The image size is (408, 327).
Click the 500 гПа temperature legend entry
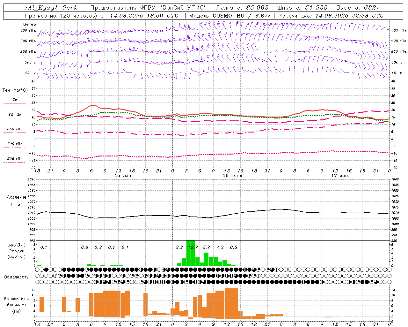[x=15, y=159]
